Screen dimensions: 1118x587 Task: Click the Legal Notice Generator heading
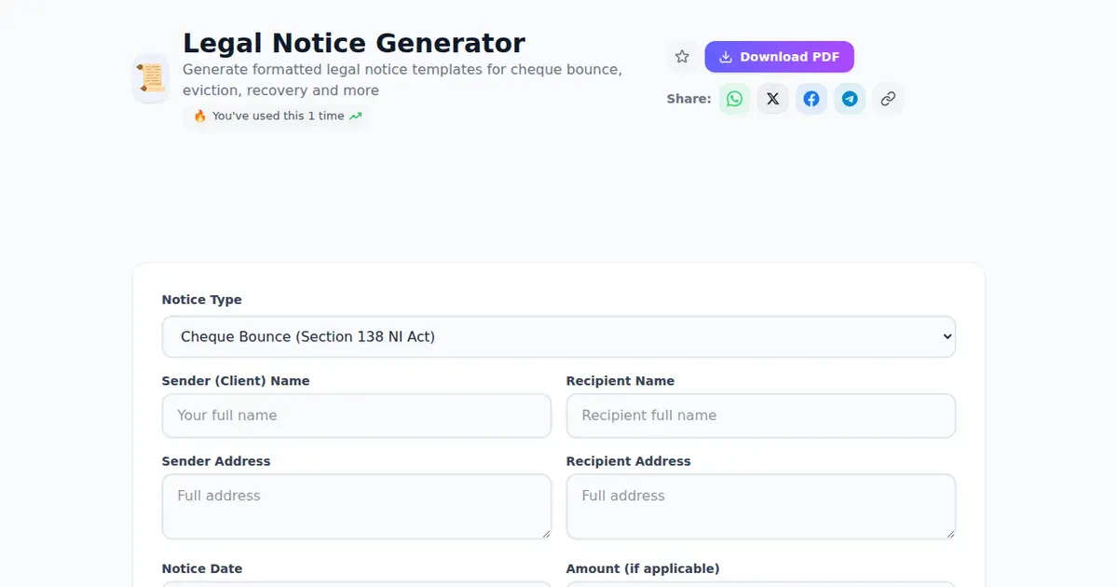354,43
